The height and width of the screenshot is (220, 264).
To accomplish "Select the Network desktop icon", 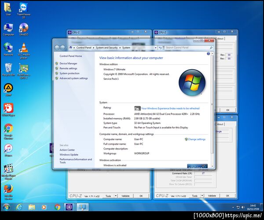I will tap(8, 49).
